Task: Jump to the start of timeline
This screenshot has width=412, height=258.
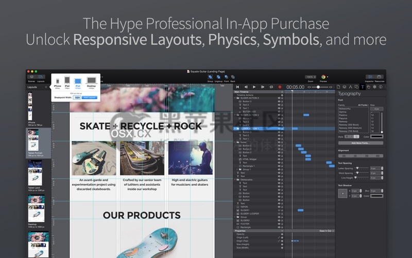Action: (237, 87)
